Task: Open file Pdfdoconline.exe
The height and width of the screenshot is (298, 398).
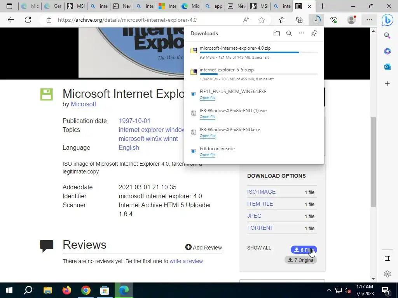Action: pyautogui.click(x=208, y=155)
